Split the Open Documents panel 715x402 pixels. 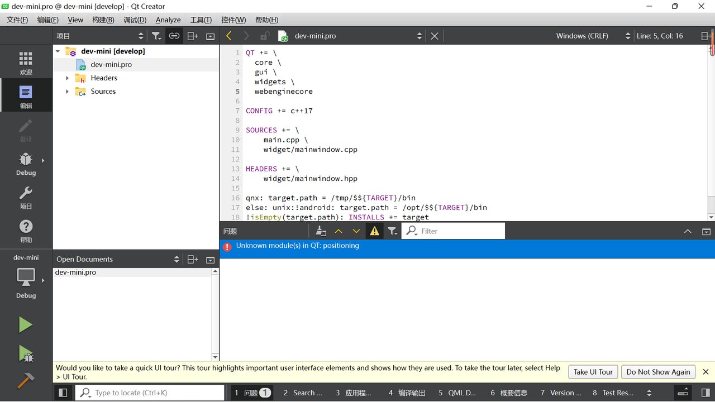pyautogui.click(x=192, y=259)
